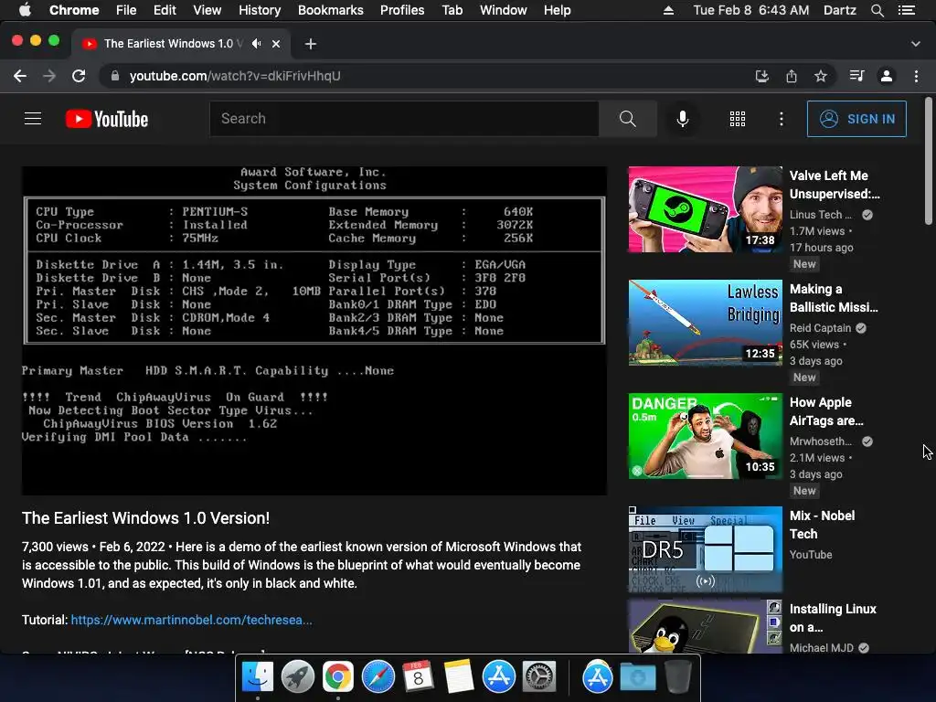This screenshot has width=936, height=702.
Task: Open Notes from the Dock
Action: 459,677
